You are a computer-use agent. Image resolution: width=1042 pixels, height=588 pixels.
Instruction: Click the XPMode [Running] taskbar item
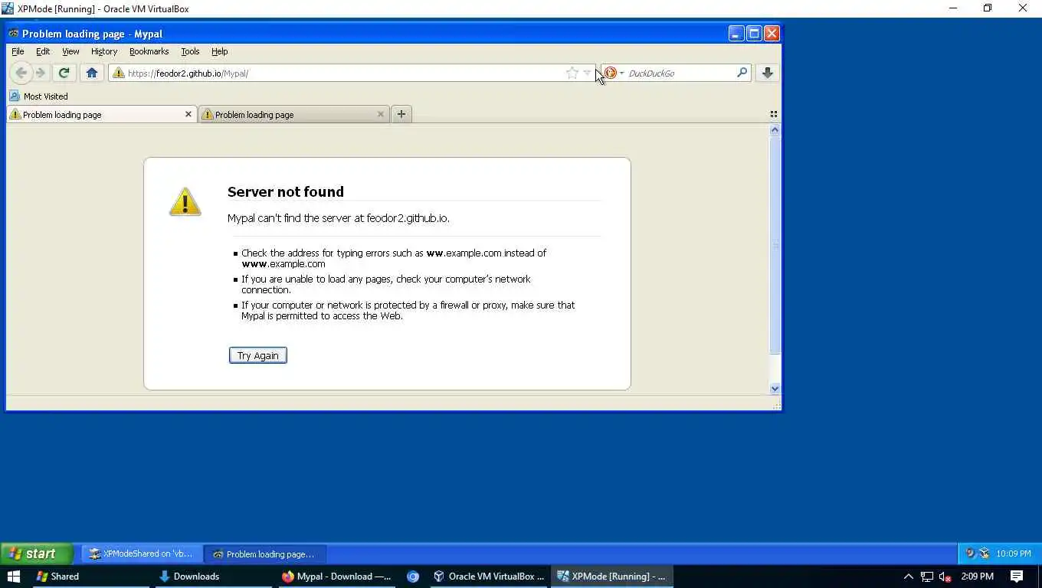[x=611, y=577]
